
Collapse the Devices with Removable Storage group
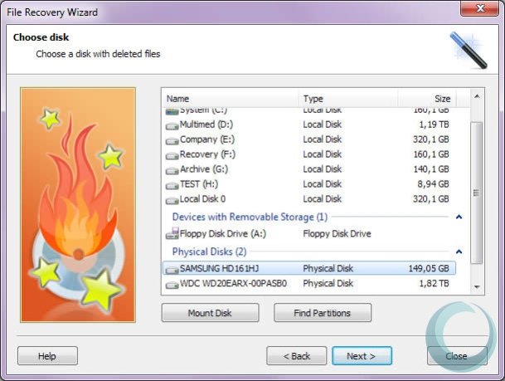click(459, 217)
